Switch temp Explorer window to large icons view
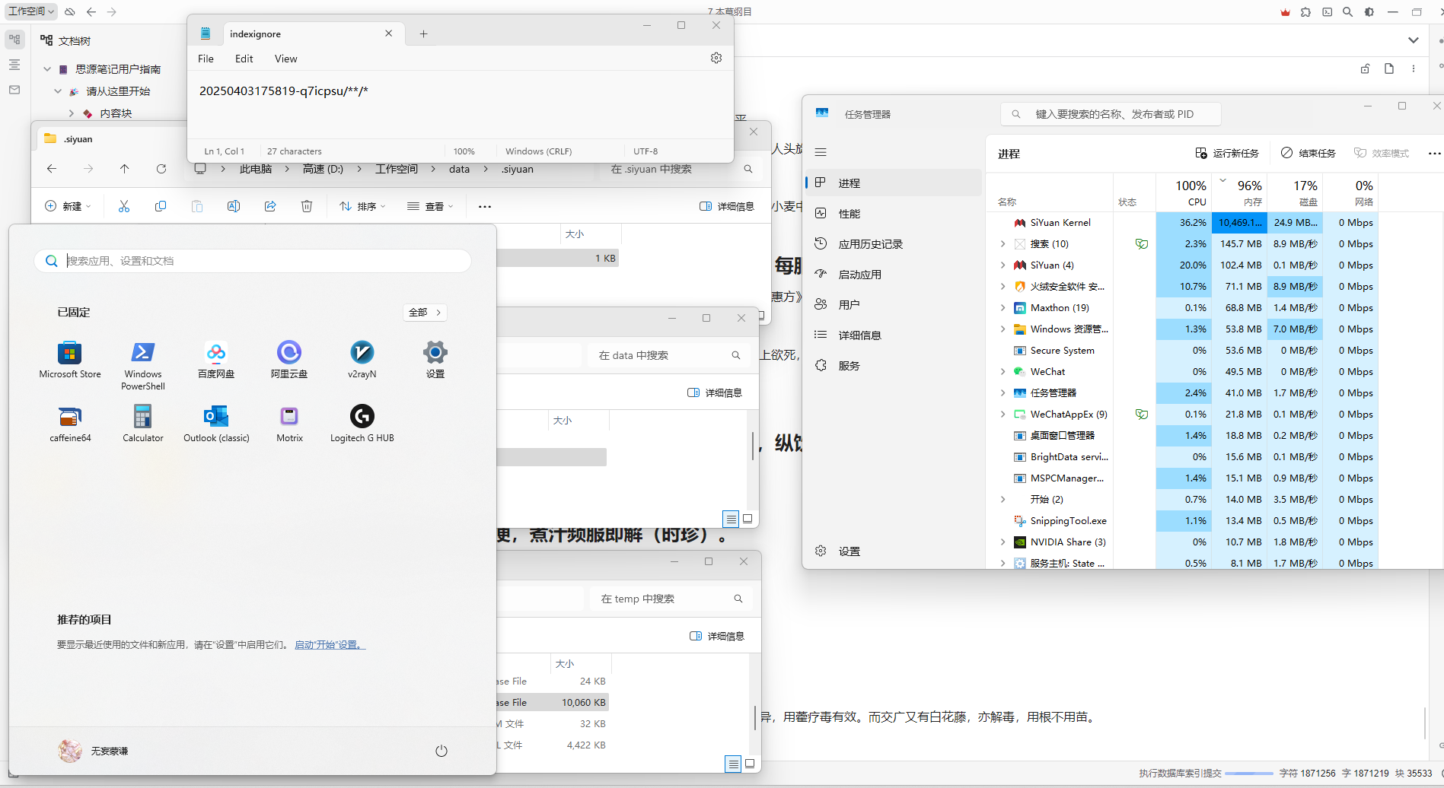This screenshot has width=1444, height=788. (x=750, y=764)
